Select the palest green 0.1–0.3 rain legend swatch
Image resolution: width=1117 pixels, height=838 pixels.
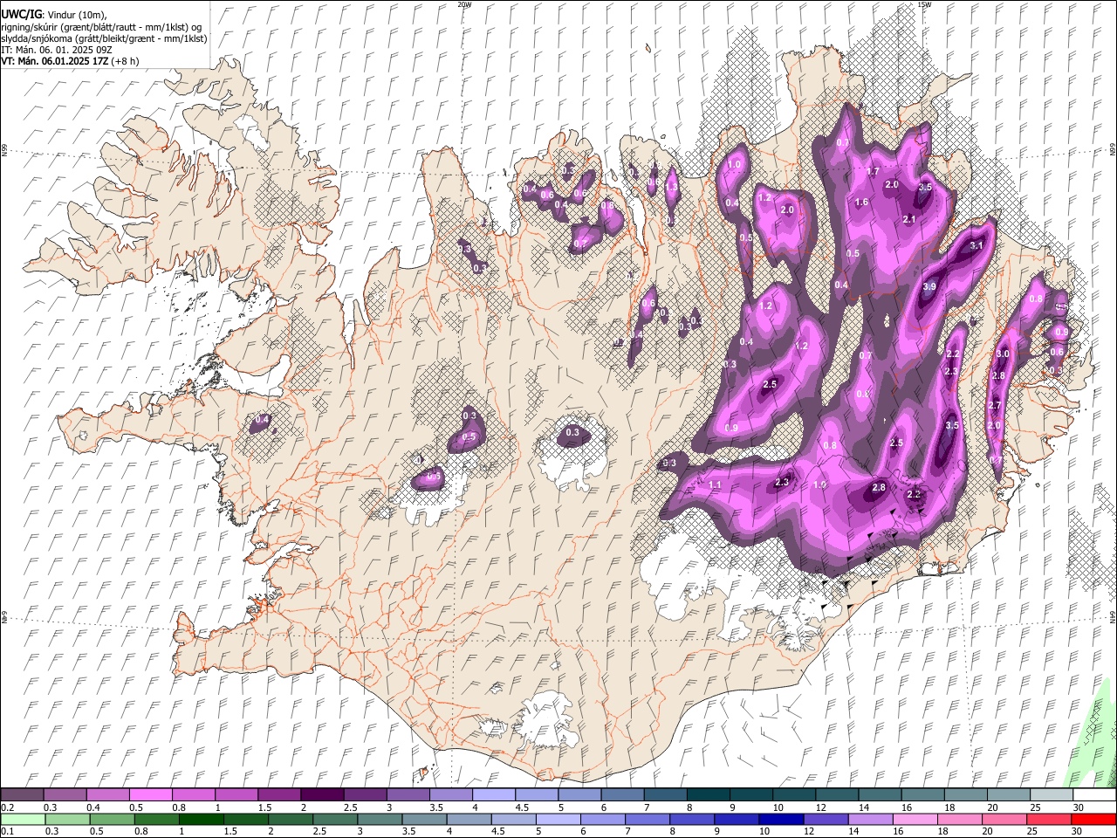[23, 819]
